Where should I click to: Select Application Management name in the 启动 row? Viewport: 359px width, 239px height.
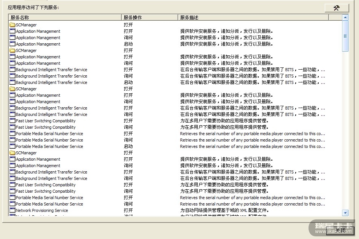pyautogui.click(x=38, y=44)
